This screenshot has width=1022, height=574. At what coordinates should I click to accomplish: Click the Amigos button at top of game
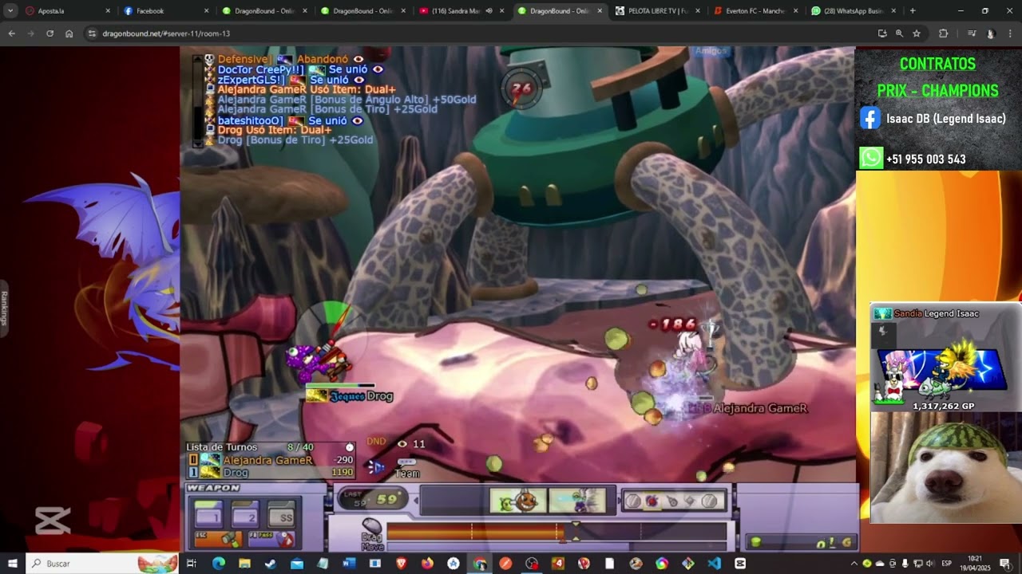[711, 51]
